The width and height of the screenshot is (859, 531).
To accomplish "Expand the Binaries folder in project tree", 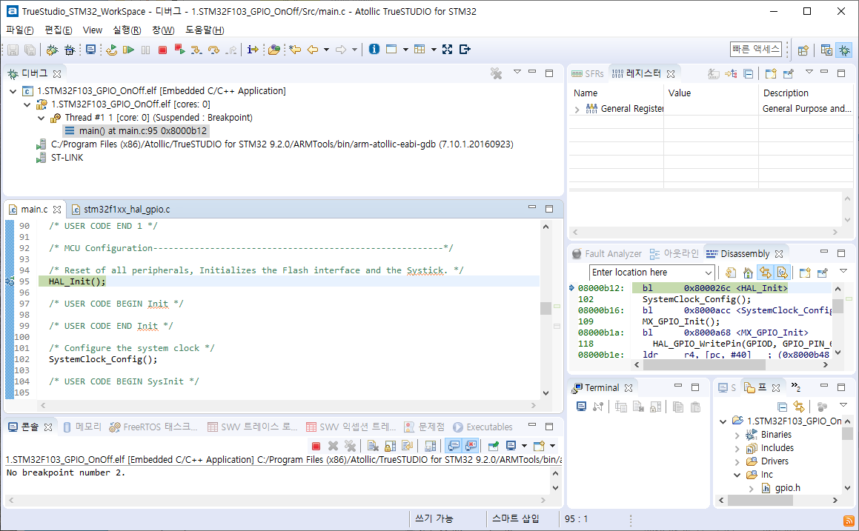I will [737, 435].
